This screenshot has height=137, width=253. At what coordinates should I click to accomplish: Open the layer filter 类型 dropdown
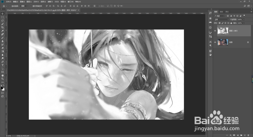219,16
